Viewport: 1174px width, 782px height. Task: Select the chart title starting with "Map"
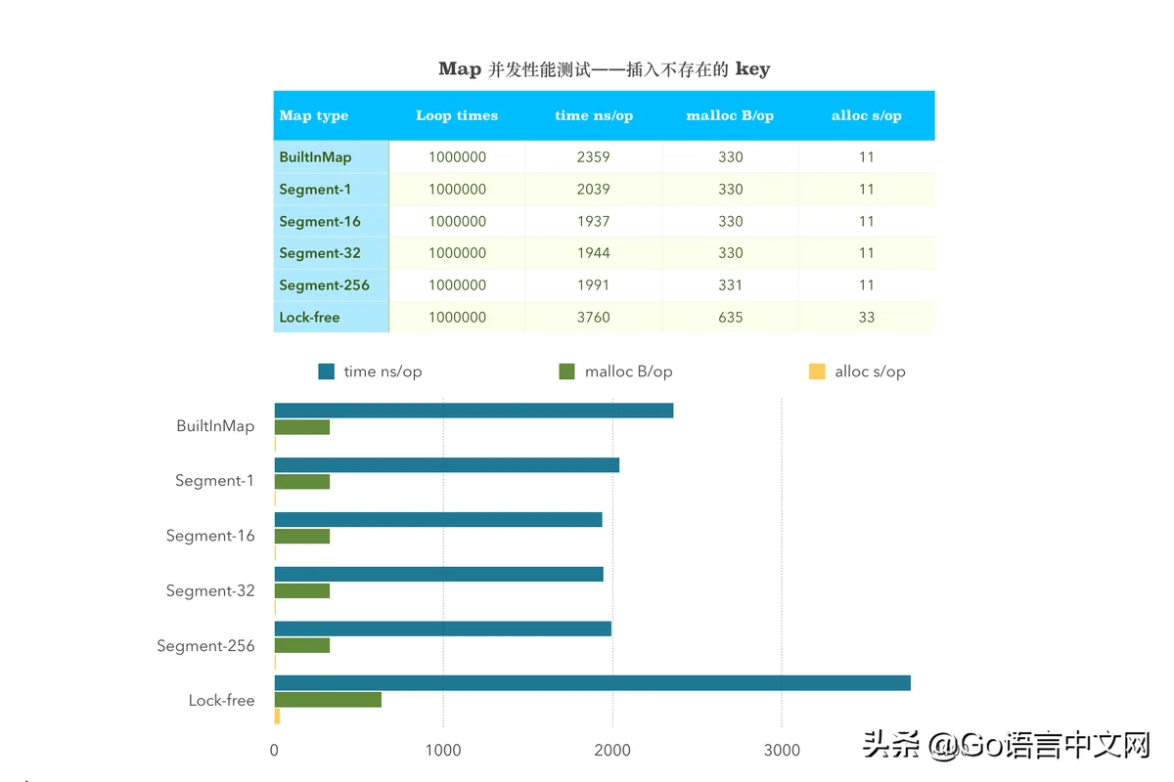point(604,68)
